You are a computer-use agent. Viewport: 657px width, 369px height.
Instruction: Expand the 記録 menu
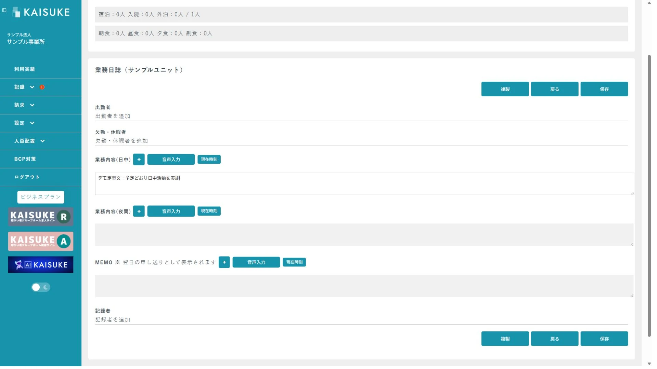tap(41, 87)
